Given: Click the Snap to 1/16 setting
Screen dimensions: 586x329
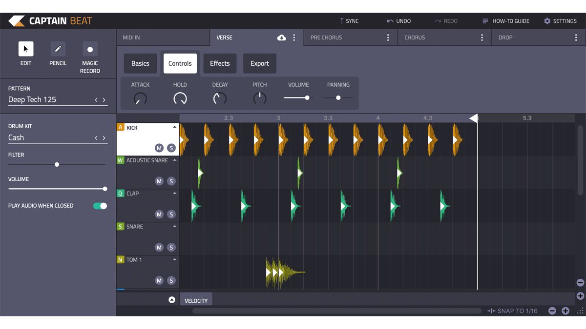Looking at the screenshot, I should 512,311.
